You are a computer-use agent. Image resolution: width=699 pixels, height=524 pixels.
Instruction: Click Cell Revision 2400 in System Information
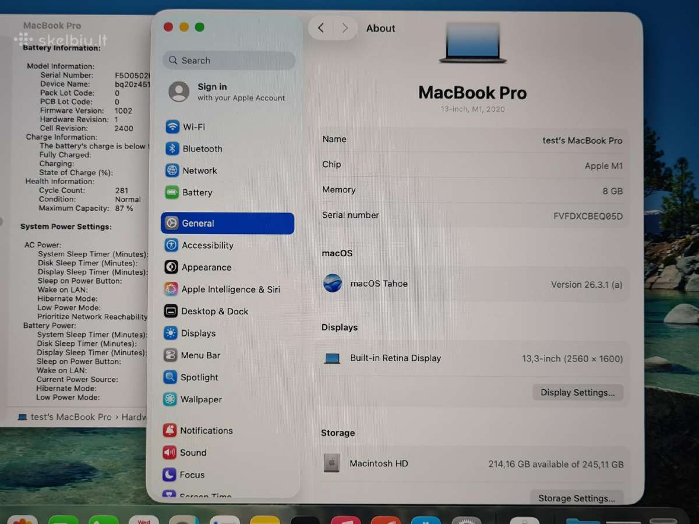[86, 128]
